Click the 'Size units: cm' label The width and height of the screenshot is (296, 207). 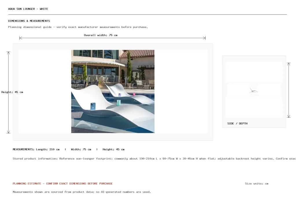pos(257,183)
